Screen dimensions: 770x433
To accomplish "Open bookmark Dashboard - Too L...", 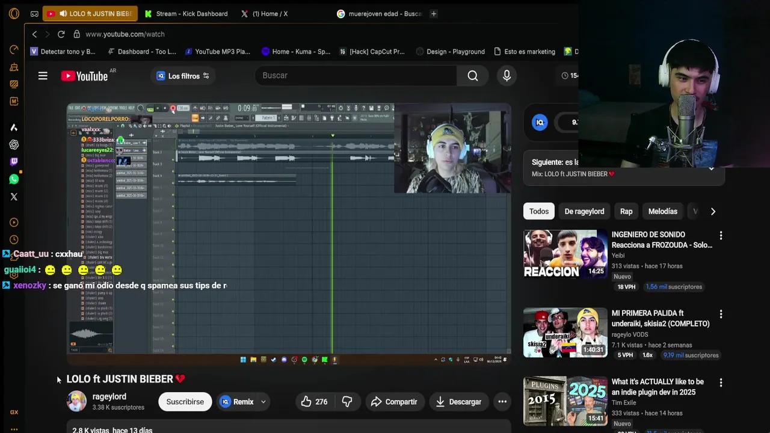I will pyautogui.click(x=141, y=52).
